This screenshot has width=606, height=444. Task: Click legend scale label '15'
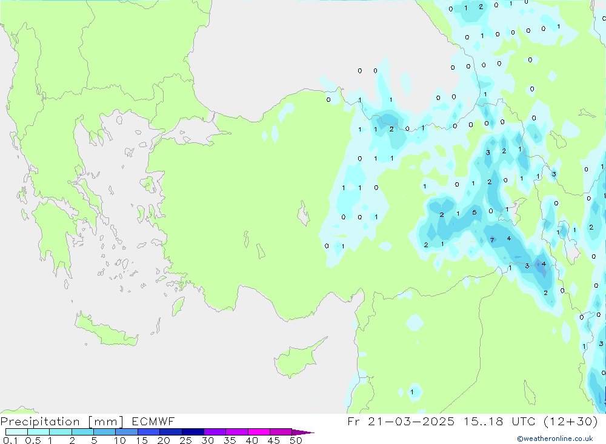(x=142, y=440)
